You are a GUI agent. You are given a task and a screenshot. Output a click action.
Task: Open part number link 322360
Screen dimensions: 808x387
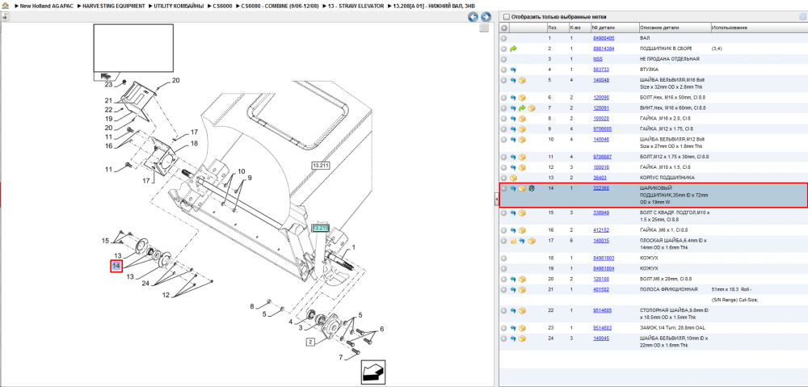601,188
